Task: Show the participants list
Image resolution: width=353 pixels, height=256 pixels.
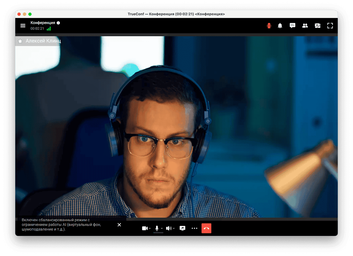Action: click(305, 26)
